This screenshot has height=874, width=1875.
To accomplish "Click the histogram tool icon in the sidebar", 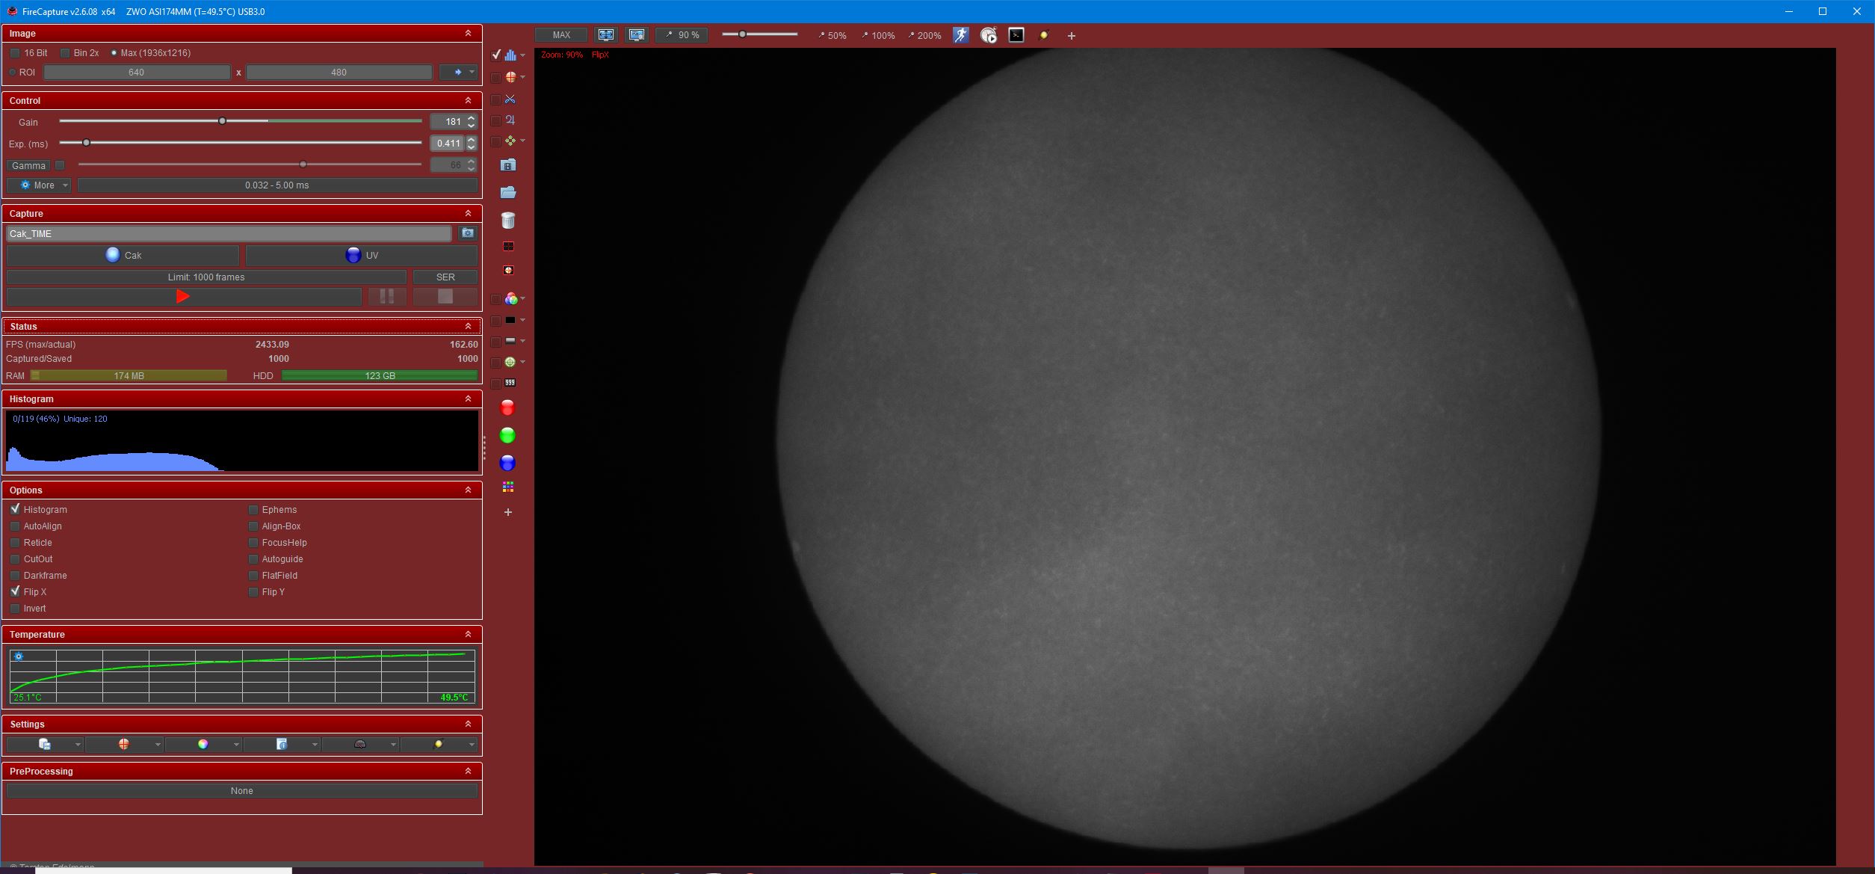I will point(510,55).
